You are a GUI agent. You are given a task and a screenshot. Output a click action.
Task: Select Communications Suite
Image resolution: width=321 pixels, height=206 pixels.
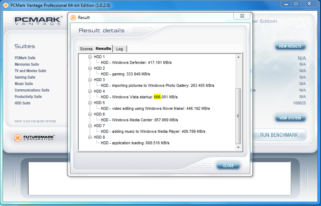pyautogui.click(x=32, y=90)
